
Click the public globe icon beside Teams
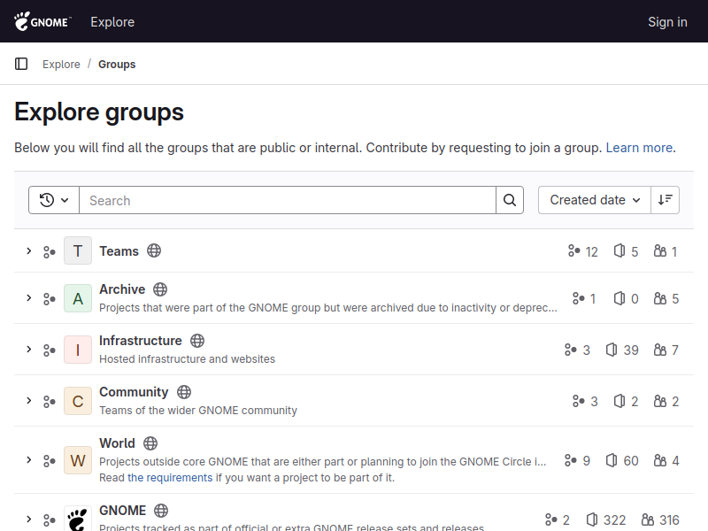(154, 250)
